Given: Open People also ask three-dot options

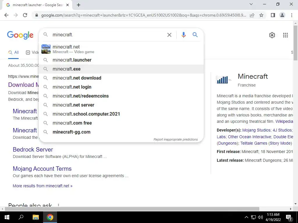Looking at the screenshot, I should coord(58,205).
